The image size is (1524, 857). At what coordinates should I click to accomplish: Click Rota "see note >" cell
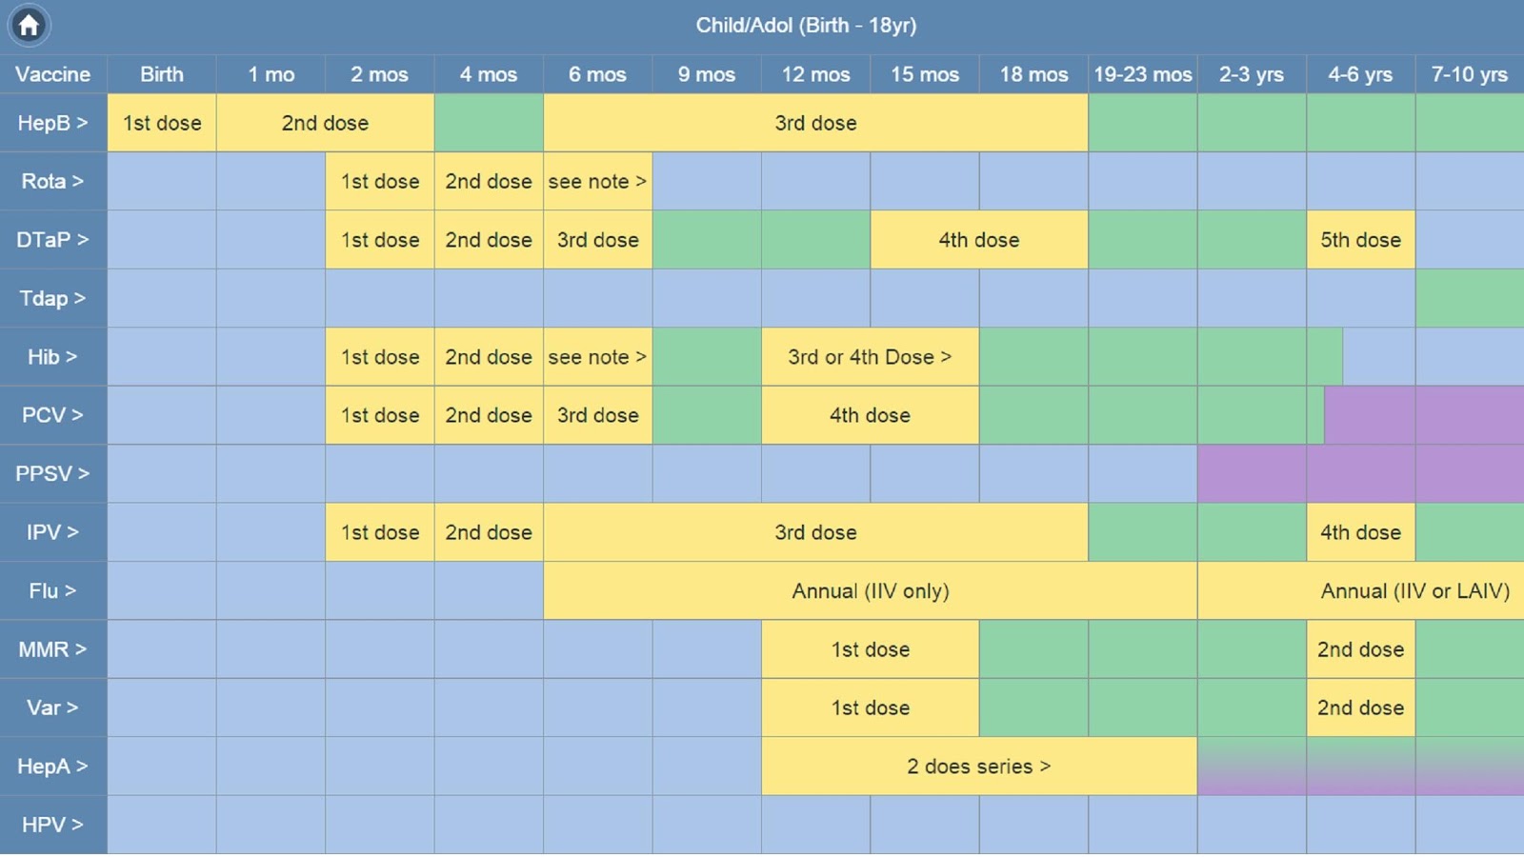click(597, 181)
